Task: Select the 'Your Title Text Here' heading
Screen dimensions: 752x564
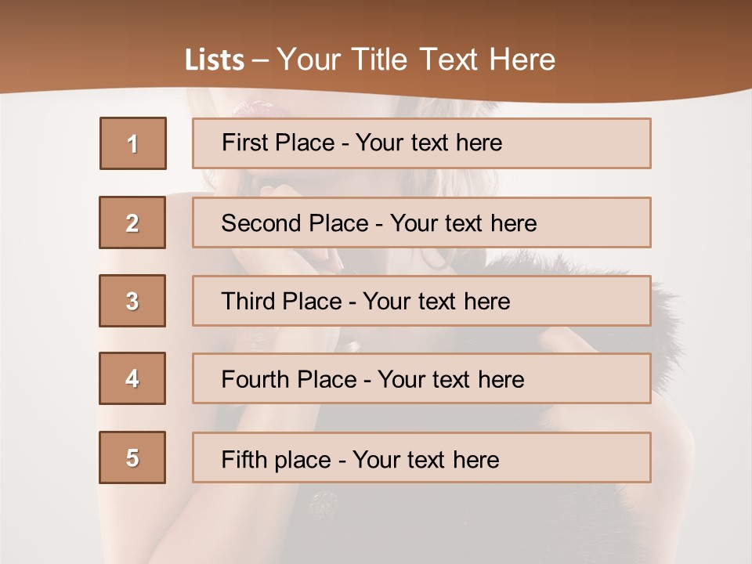Action: point(415,60)
